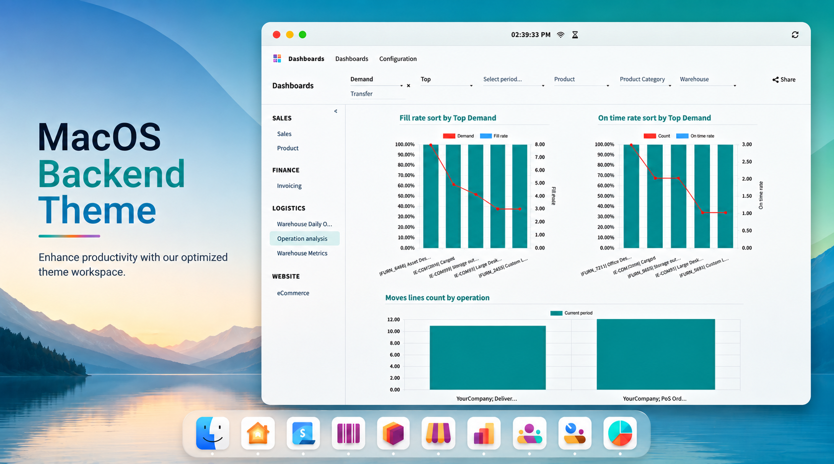Image resolution: width=834 pixels, height=464 pixels.
Task: Click the YourCompany; Deliver... bar
Action: point(488,358)
